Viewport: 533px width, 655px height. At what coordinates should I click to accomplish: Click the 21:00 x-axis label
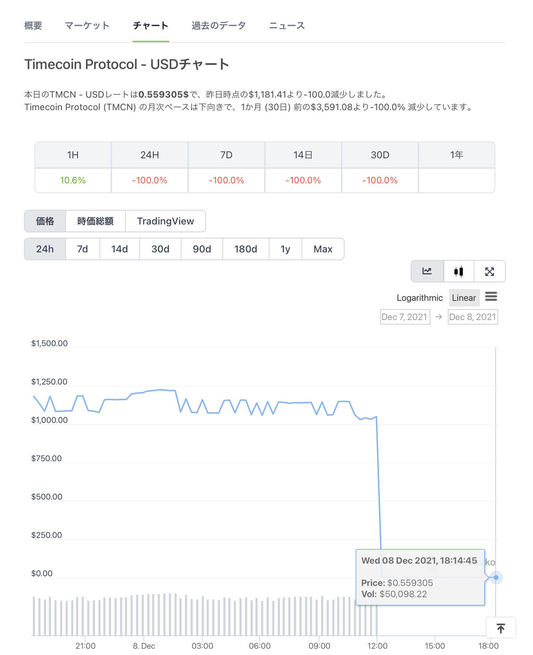tap(85, 646)
